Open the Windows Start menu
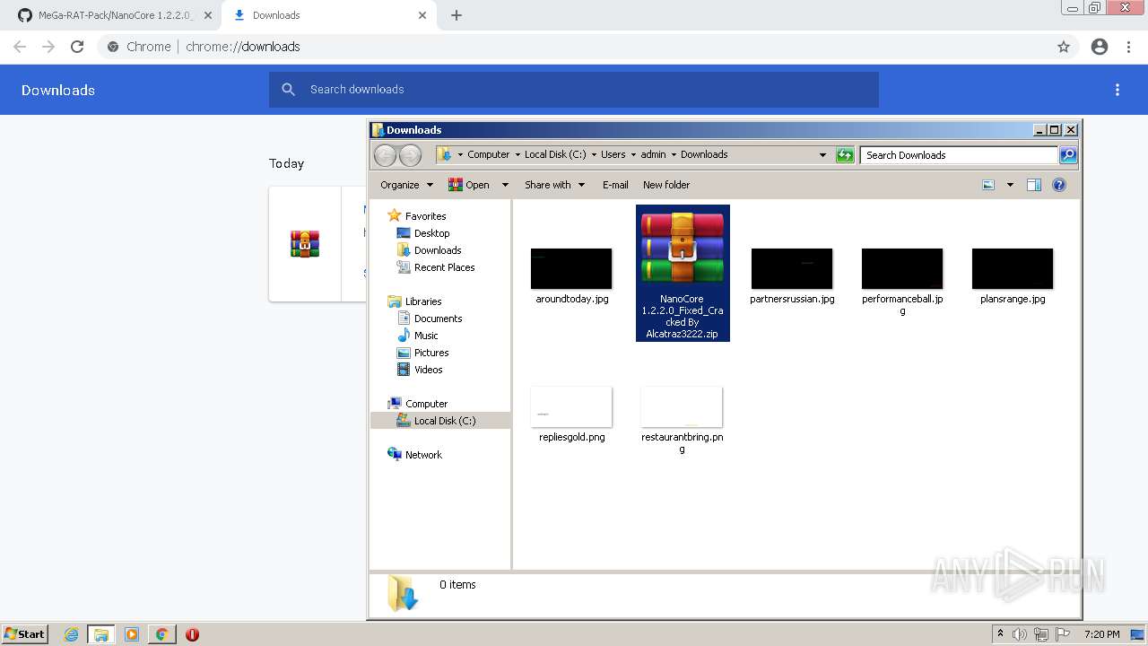 click(24, 633)
